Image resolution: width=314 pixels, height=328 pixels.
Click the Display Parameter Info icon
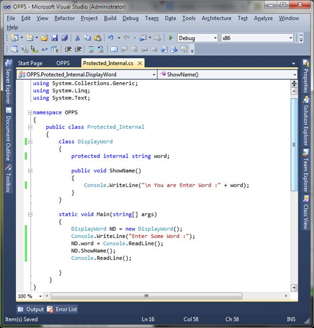click(x=25, y=49)
